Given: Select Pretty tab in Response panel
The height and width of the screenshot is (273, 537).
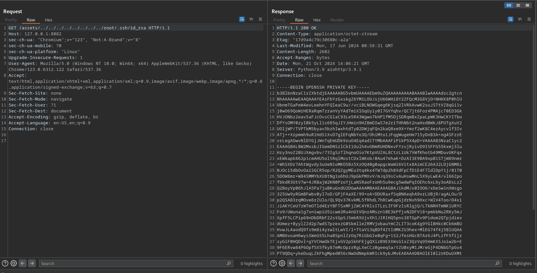Looking at the screenshot, I should click(x=279, y=20).
